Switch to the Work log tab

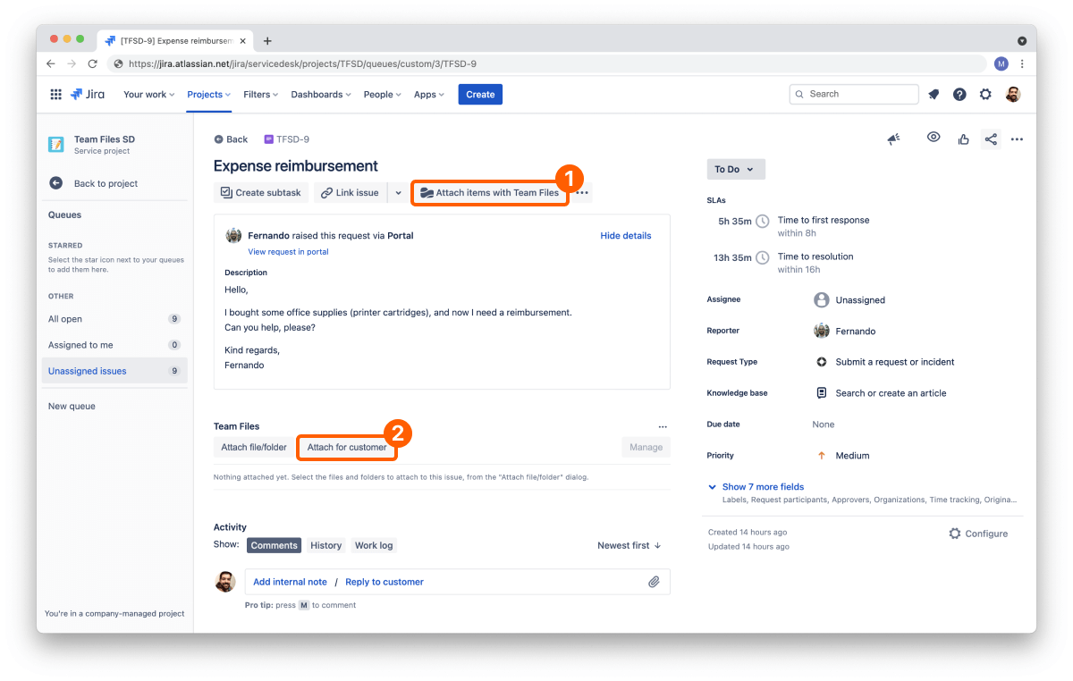click(374, 545)
